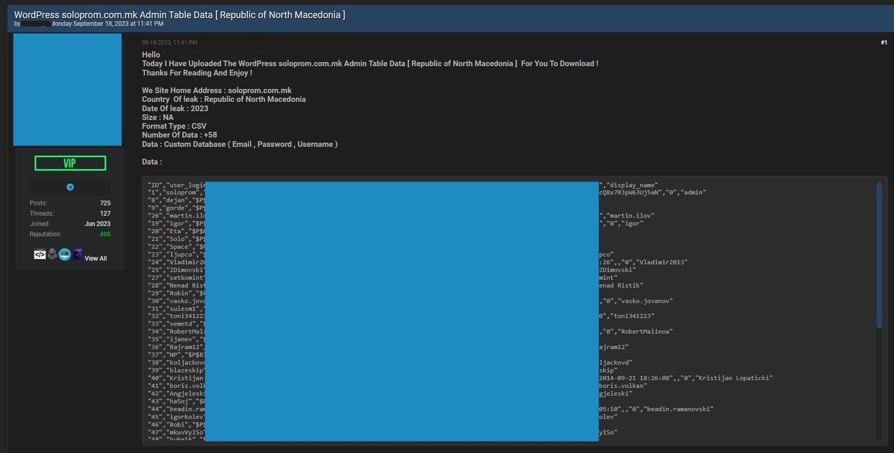
Task: Click the blue computer monitor award badge
Action: click(65, 254)
